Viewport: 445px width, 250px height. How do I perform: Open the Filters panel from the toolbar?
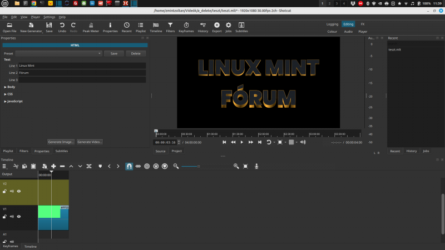click(170, 27)
